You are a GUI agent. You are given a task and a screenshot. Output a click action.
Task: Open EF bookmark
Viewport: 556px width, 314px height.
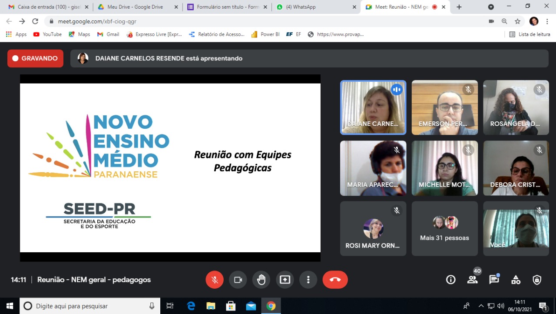click(x=294, y=34)
